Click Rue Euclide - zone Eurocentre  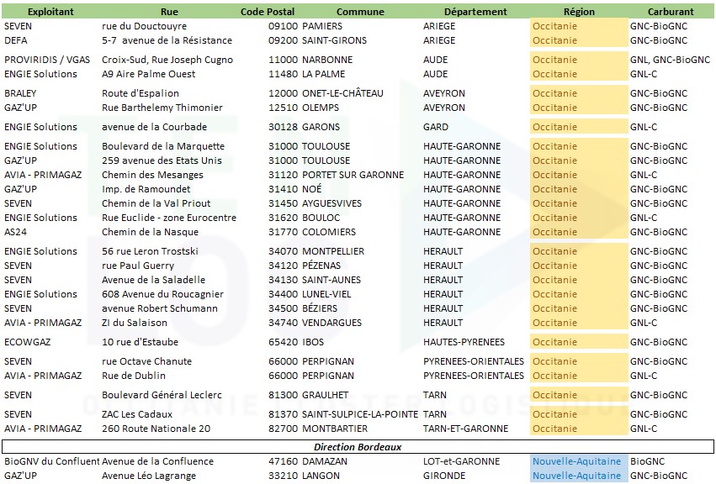point(169,218)
